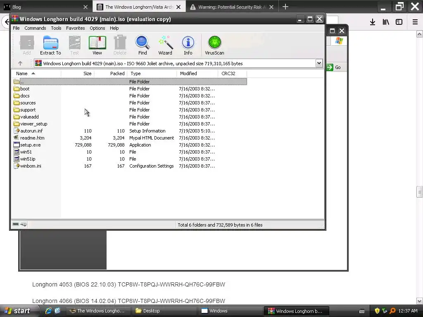423x317 pixels.
Task: Open the browser hamburger menu
Action: pos(415,22)
